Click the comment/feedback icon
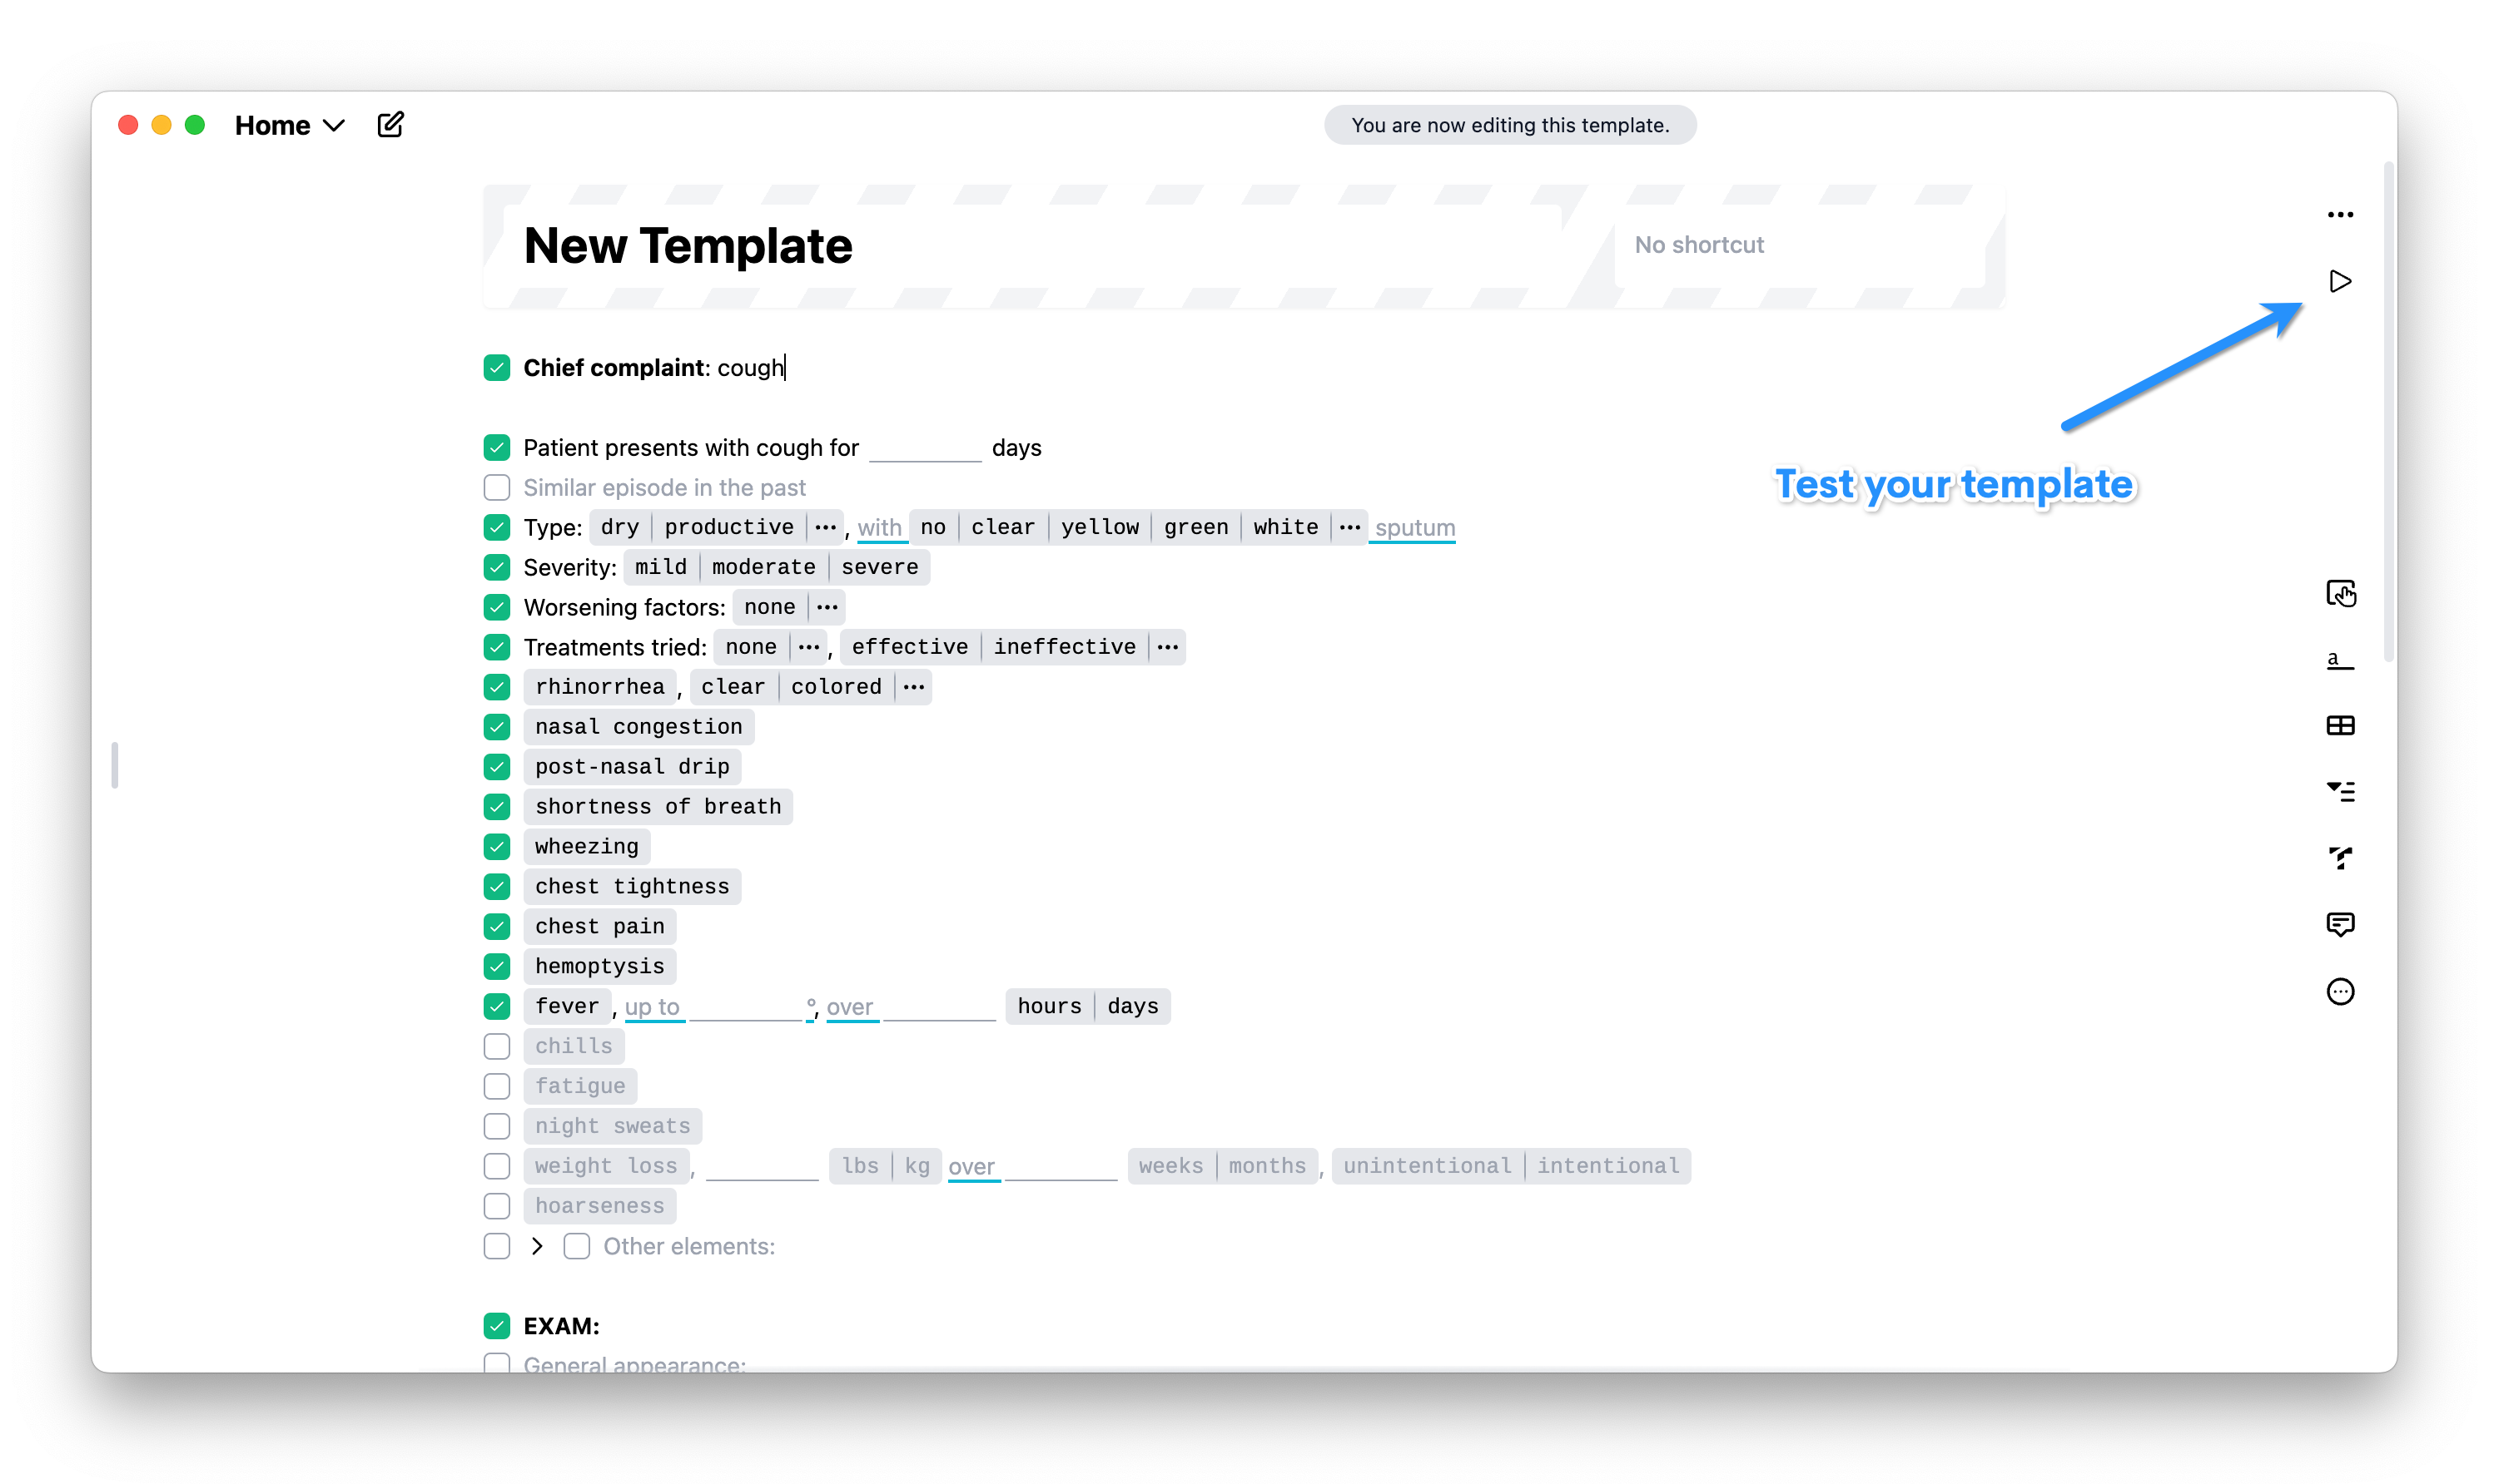The height and width of the screenshot is (1484, 2499). (2342, 923)
